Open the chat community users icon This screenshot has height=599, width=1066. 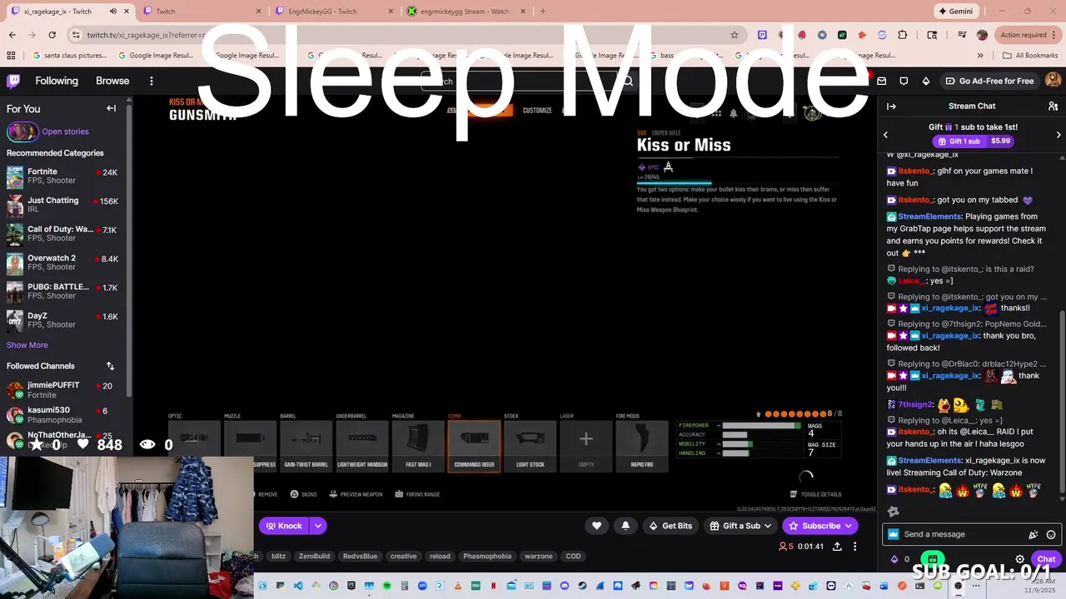coord(1053,106)
